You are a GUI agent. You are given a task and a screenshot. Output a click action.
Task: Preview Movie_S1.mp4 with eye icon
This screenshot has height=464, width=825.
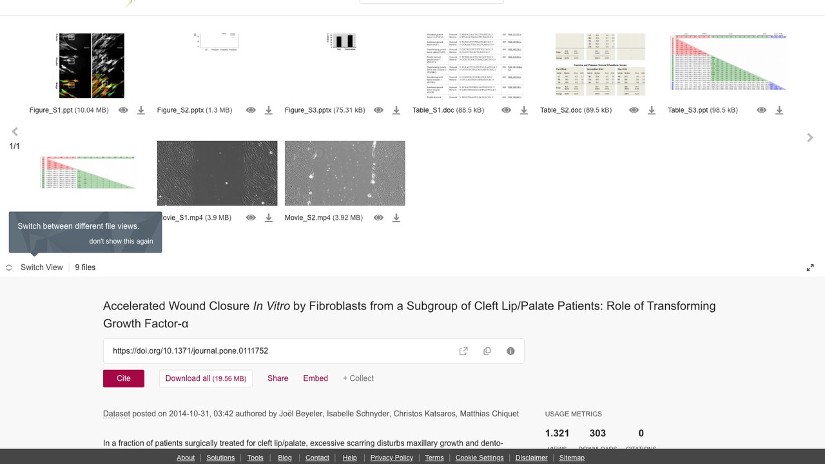click(251, 218)
